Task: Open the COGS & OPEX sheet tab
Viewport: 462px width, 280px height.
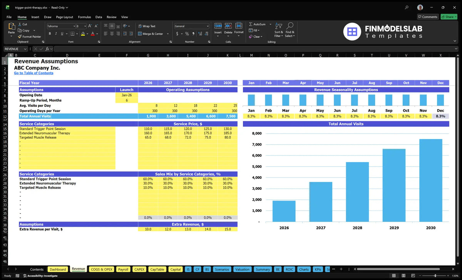Action: click(102, 269)
